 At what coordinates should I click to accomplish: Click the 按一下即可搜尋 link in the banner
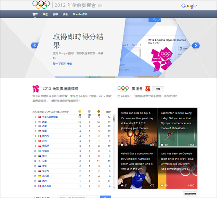(x=62, y=64)
